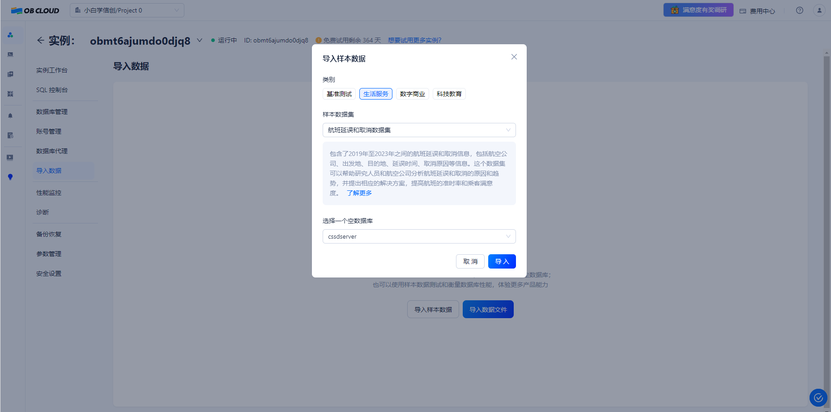Click the 导入样本数据 button on the page
Viewport: 831px width, 412px height.
click(x=433, y=309)
